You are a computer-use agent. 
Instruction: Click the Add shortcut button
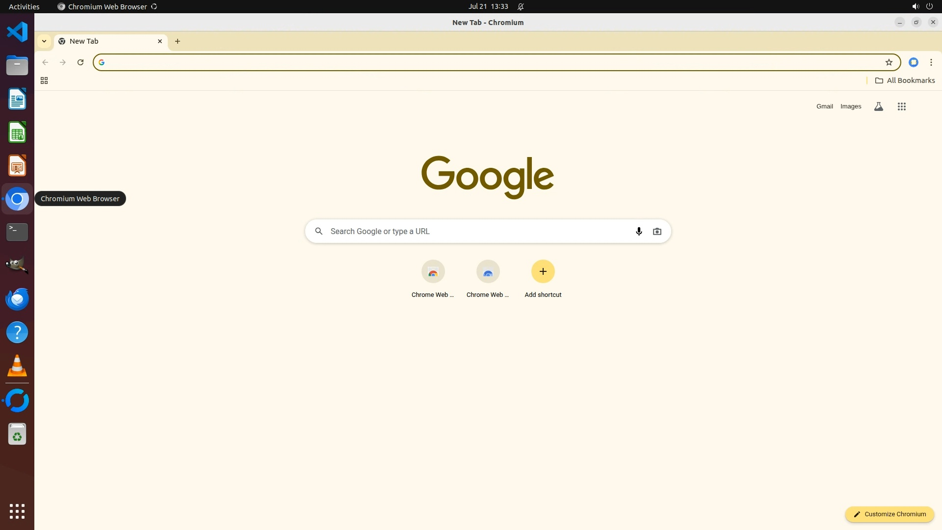coord(543,271)
